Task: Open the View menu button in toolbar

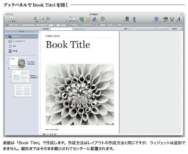Action: 36,19
